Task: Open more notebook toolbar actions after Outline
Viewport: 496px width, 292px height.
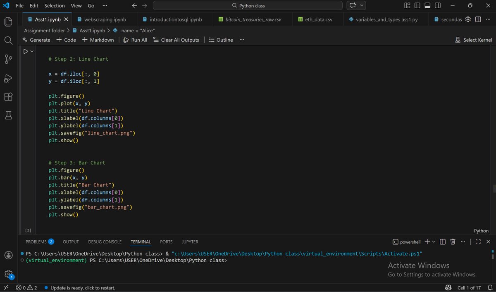Action: click(242, 40)
